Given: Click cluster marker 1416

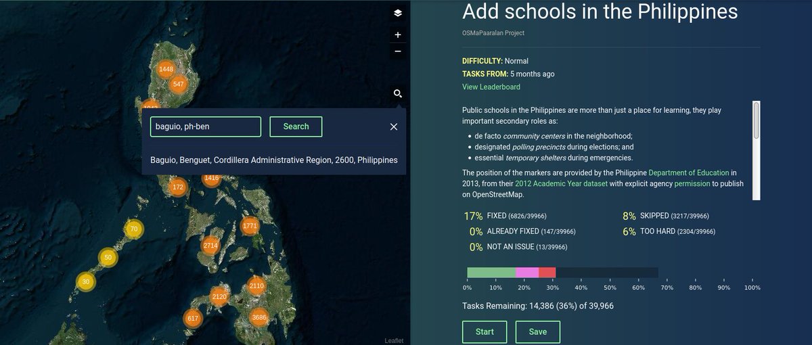Looking at the screenshot, I should 212,179.
